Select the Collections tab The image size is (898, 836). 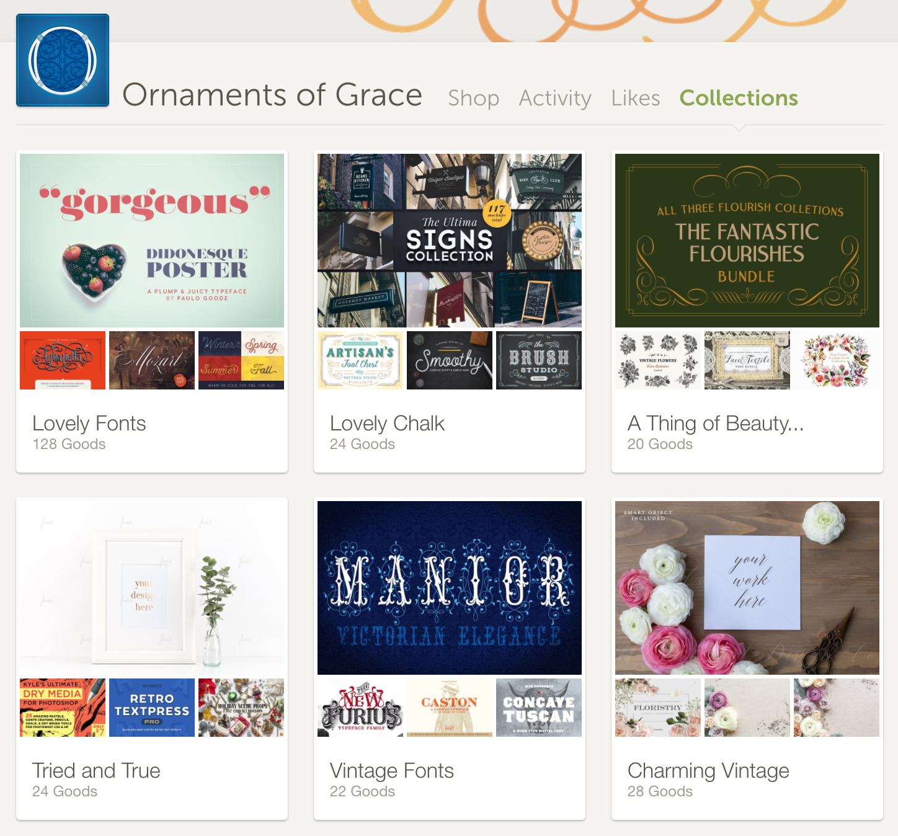[739, 98]
